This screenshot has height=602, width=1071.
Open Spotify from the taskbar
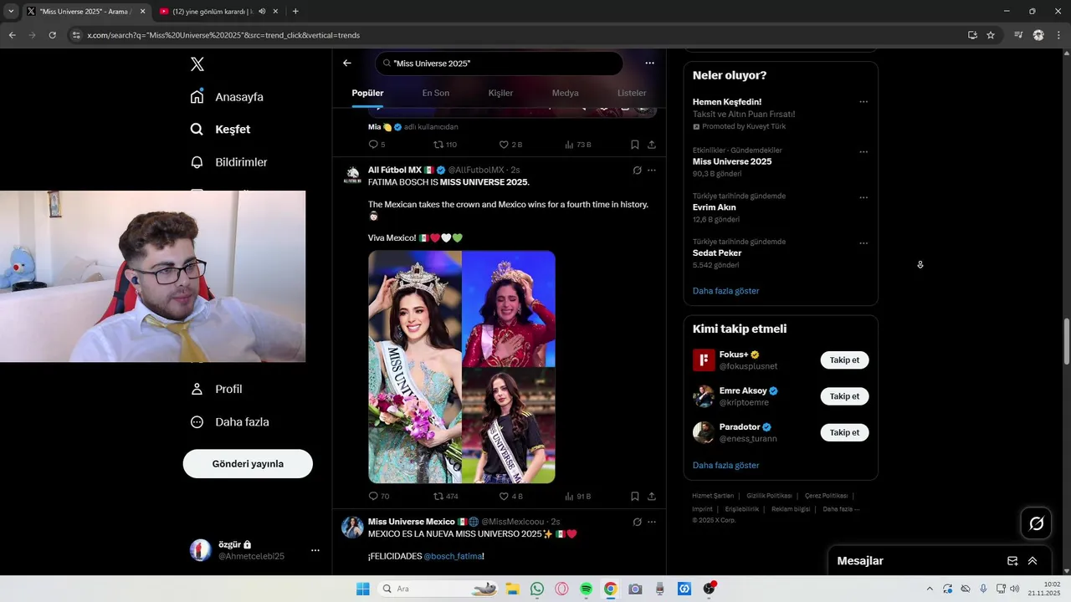[586, 589]
